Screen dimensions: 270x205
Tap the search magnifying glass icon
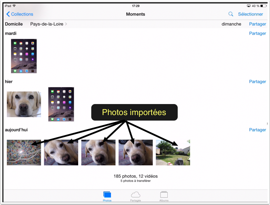click(x=231, y=14)
